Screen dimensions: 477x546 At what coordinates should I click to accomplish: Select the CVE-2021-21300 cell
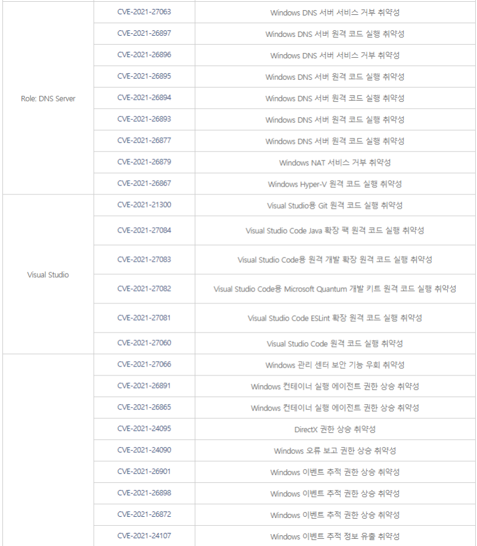[144, 205]
